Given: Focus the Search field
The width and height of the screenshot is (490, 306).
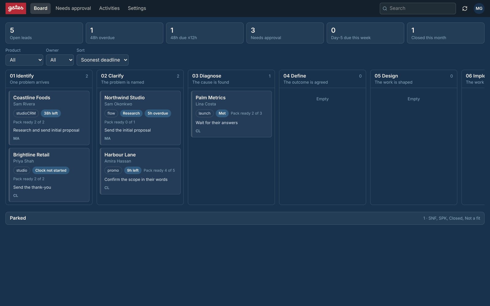Looking at the screenshot, I should tap(418, 9).
